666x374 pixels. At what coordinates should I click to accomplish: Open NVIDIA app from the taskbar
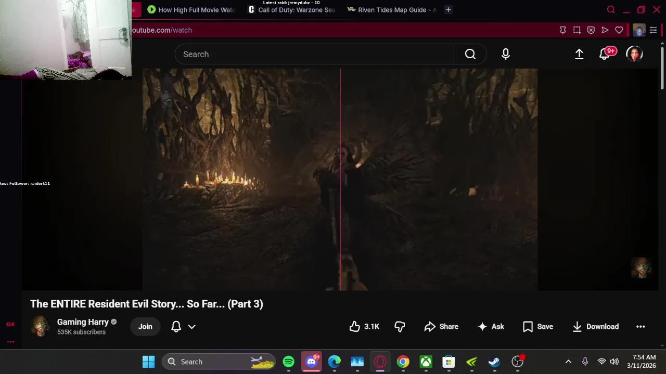(471, 362)
